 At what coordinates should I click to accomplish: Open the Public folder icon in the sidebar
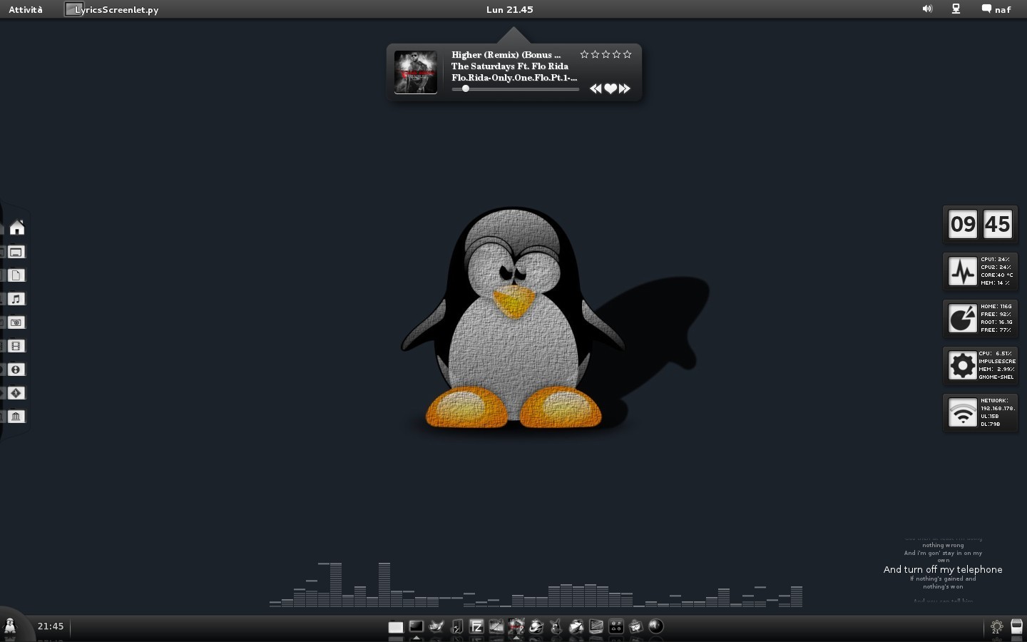coord(16,393)
